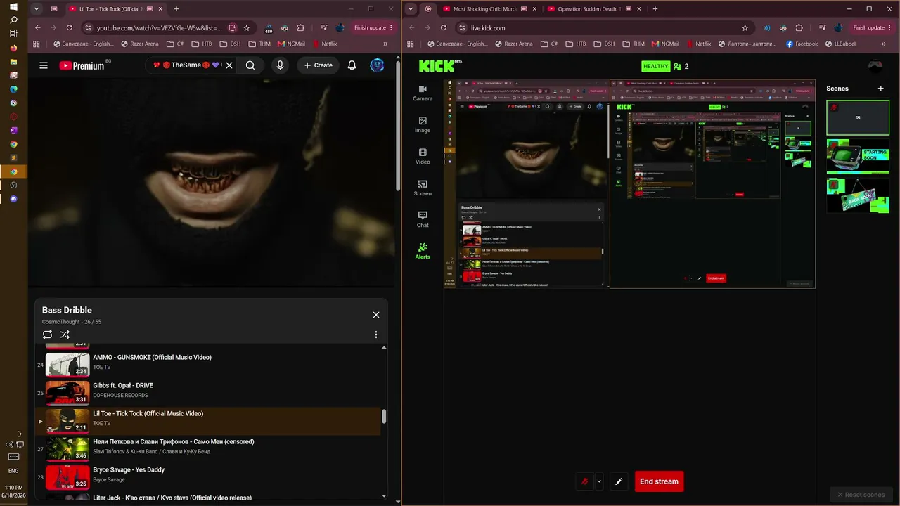Toggle the microphone mute button in Kick

(x=584, y=481)
